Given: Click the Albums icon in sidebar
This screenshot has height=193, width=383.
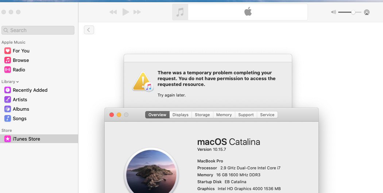Looking at the screenshot, I should (x=8, y=109).
